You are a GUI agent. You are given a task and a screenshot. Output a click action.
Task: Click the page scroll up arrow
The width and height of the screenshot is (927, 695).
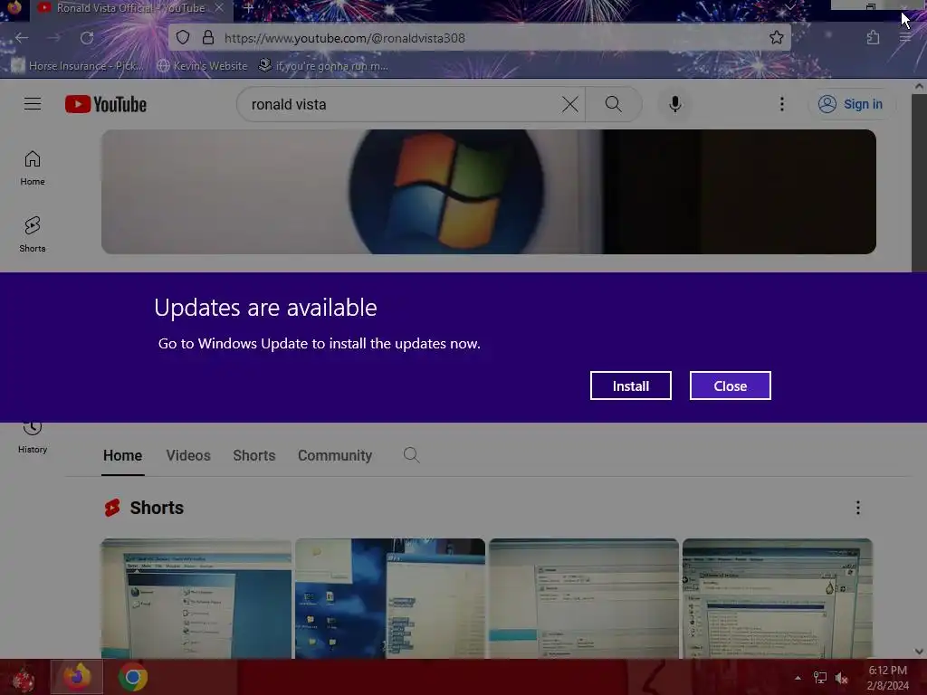pos(919,86)
